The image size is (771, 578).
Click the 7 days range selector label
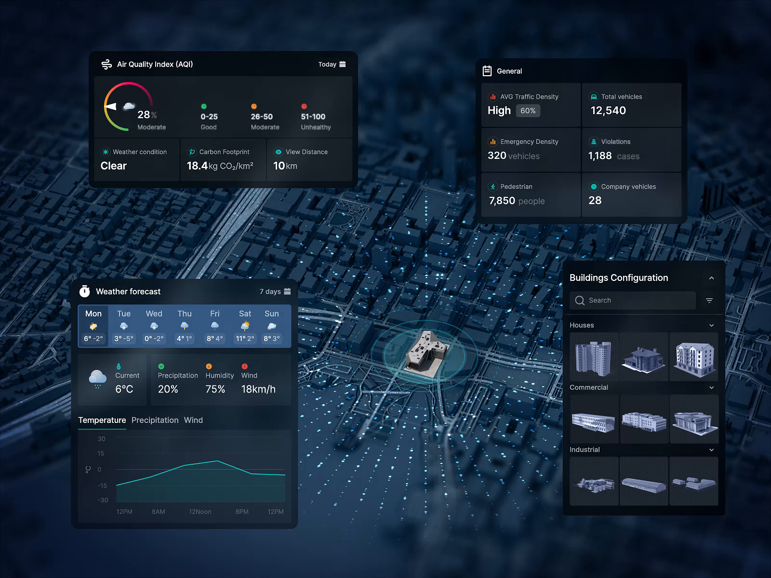270,291
